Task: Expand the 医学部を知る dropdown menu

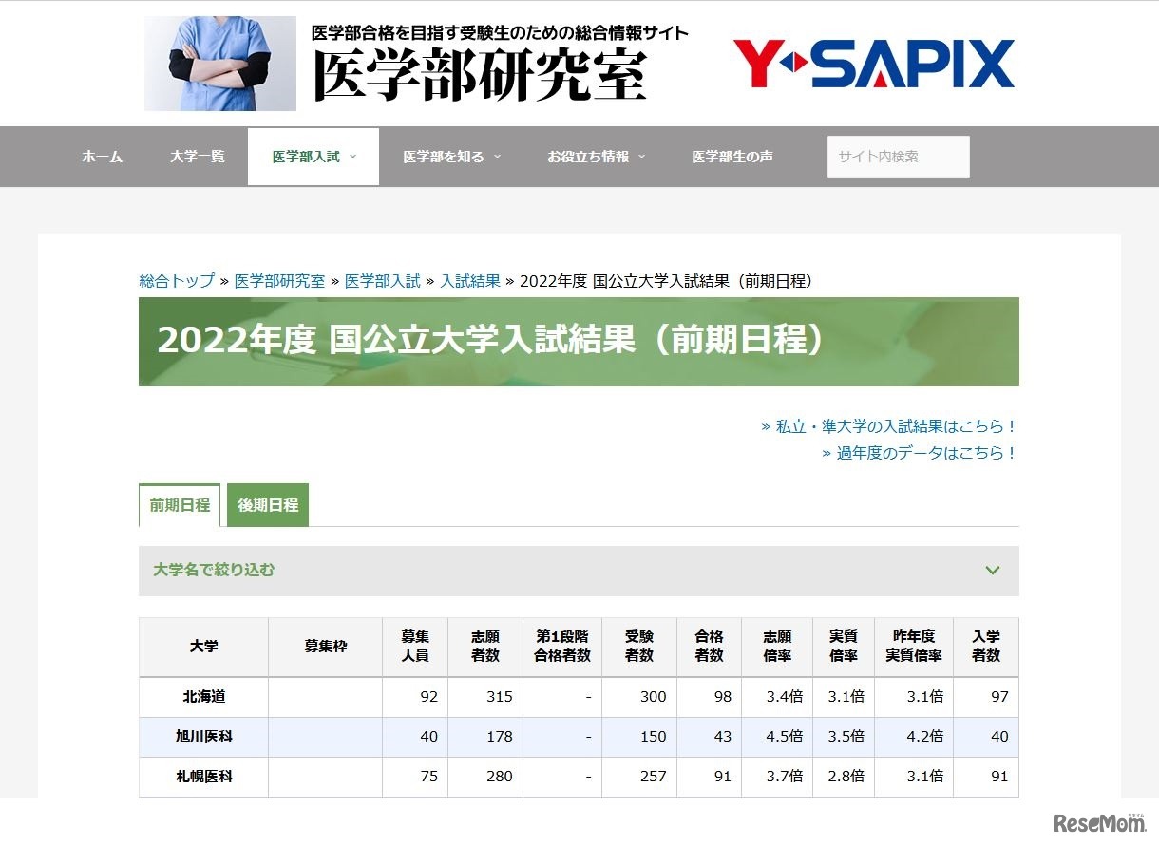Action: [451, 157]
